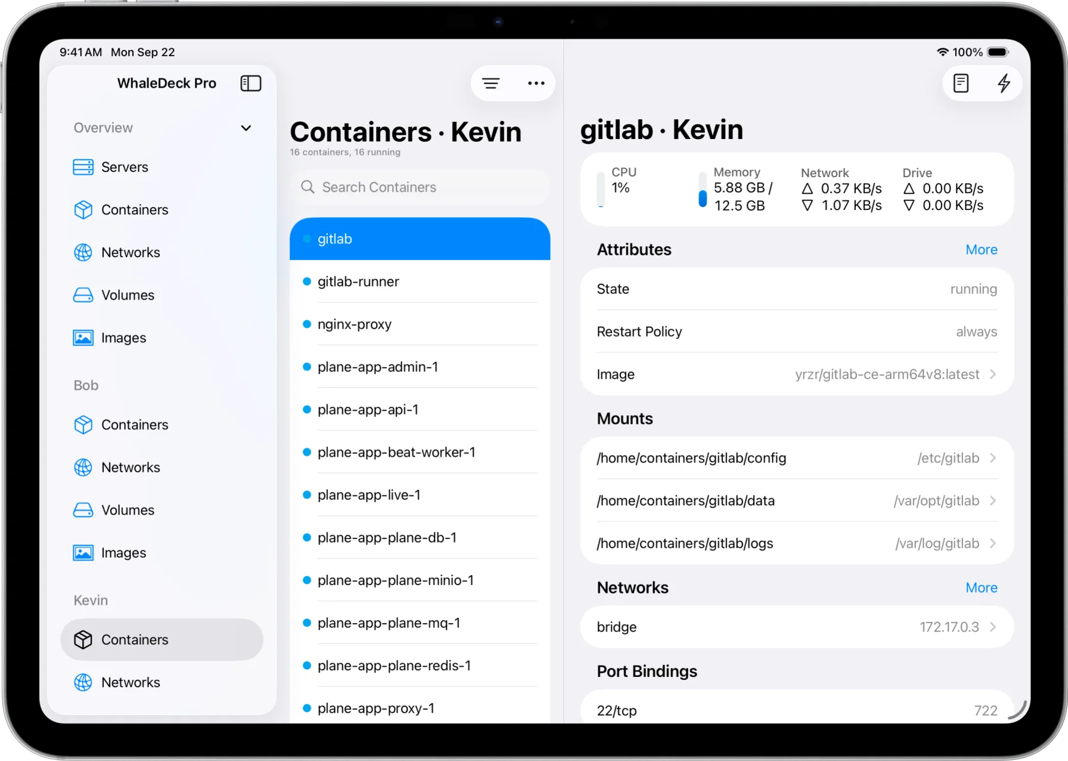The height and width of the screenshot is (761, 1068).
Task: Toggle the sidebar with the panel icon
Action: tap(250, 83)
